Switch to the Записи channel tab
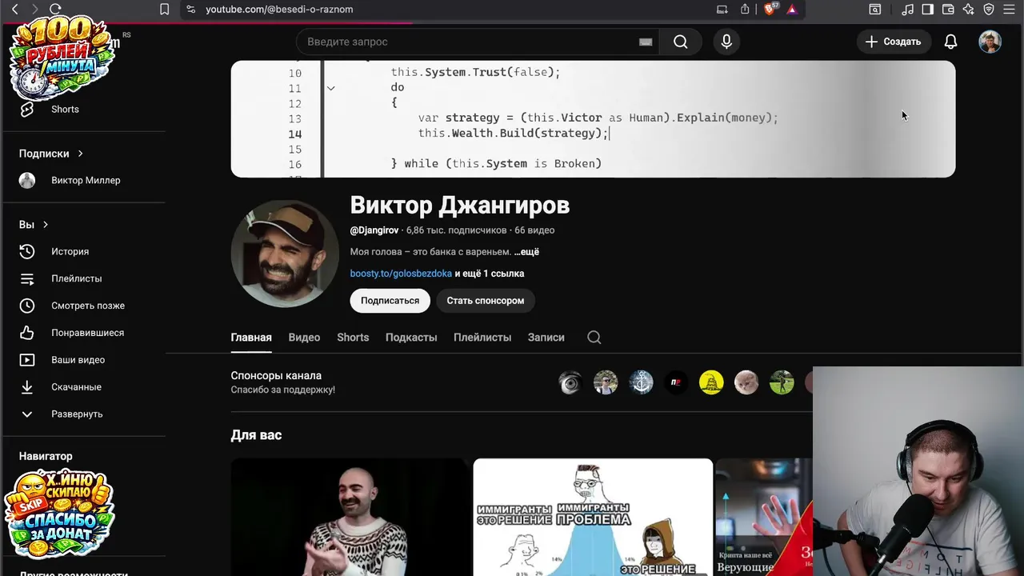The width and height of the screenshot is (1024, 576). click(546, 338)
